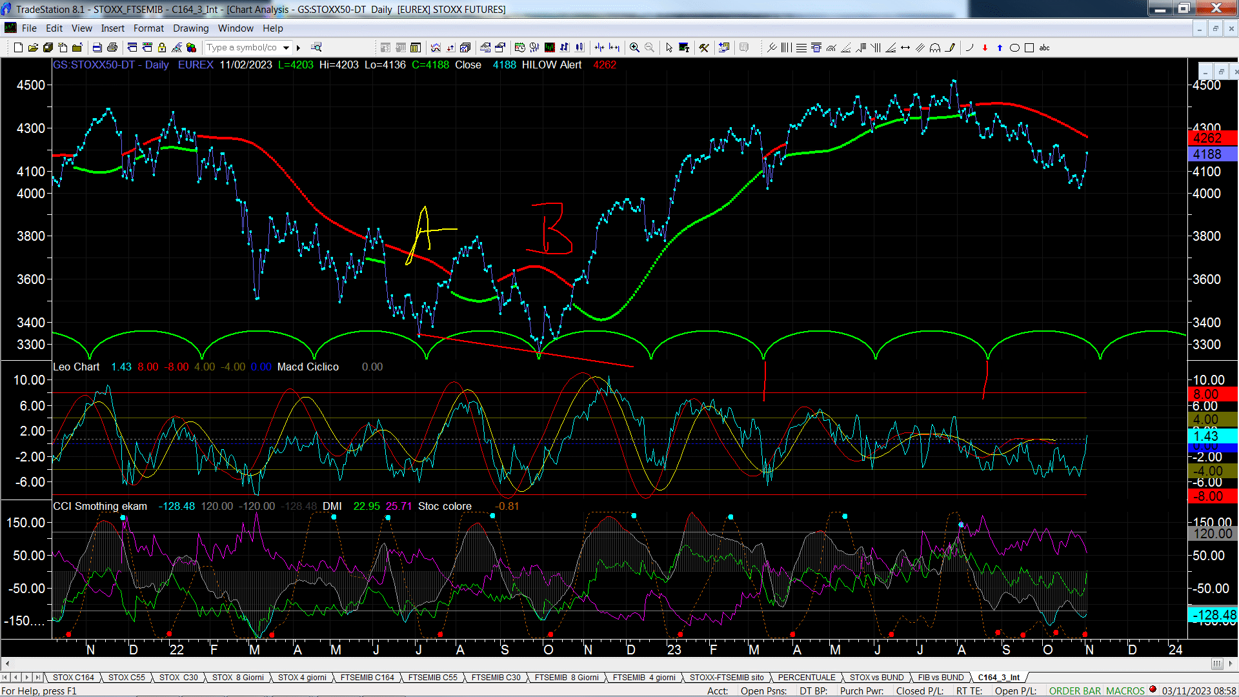The height and width of the screenshot is (697, 1239).
Task: Select the ellipse drawing tool
Action: tap(1014, 48)
